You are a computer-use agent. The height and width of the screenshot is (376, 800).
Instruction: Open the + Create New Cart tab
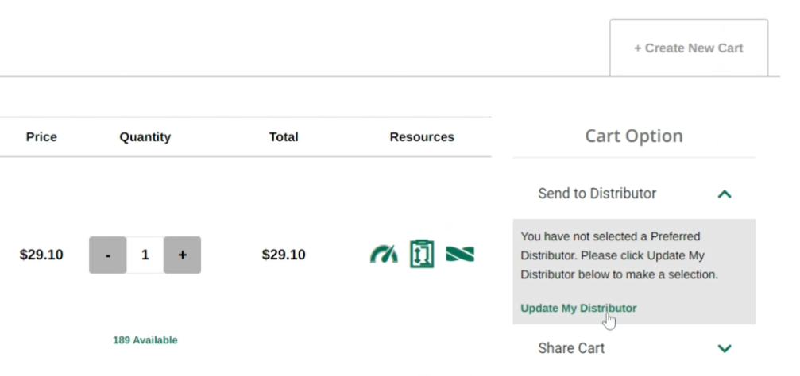tap(688, 48)
